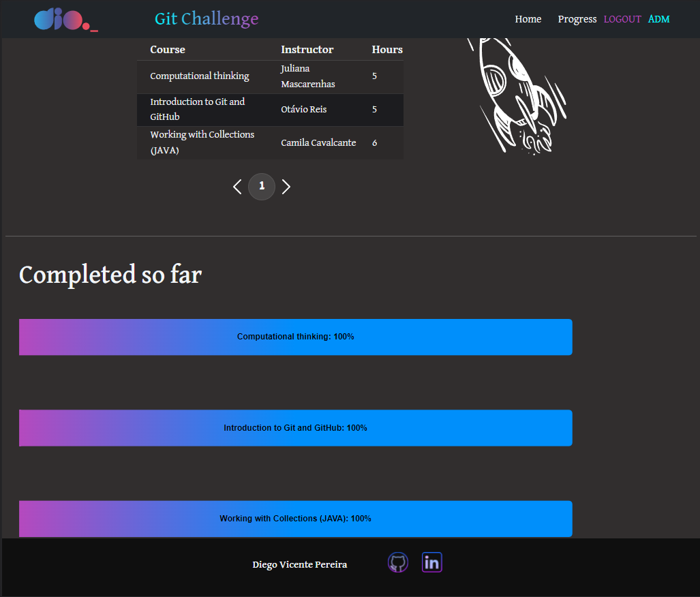Click the hours value 6
The width and height of the screenshot is (700, 597).
(375, 143)
